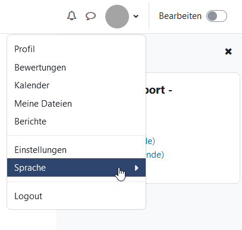Viewport: 242px width, 230px height.
Task: Click the gray user avatar picture
Action: click(117, 17)
